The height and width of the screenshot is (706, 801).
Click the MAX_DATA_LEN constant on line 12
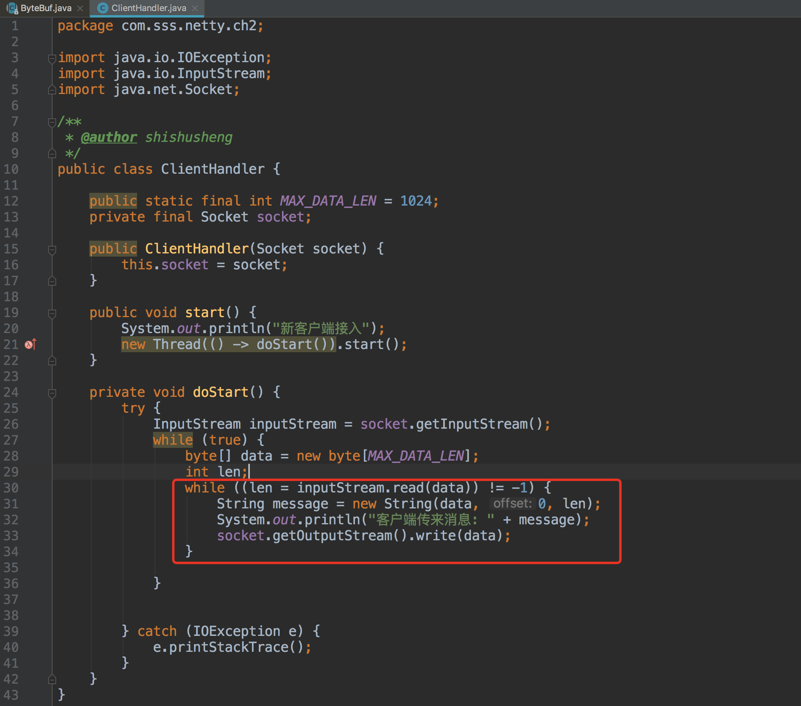(x=328, y=201)
